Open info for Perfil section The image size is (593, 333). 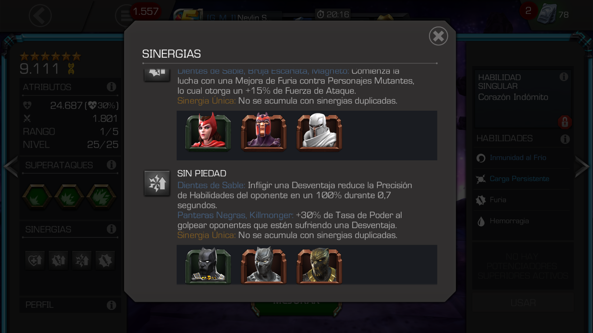pyautogui.click(x=111, y=305)
